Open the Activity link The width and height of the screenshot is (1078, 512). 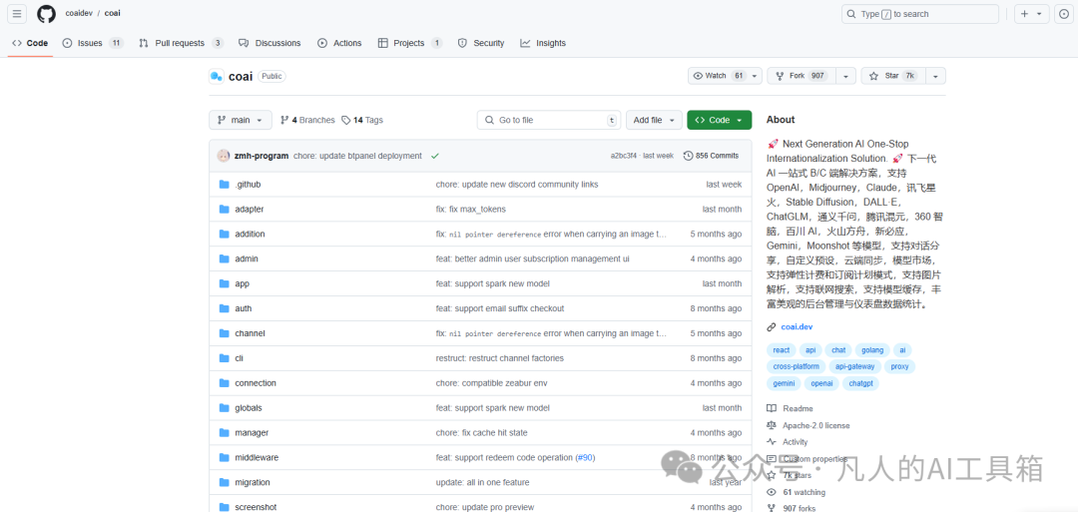click(796, 442)
